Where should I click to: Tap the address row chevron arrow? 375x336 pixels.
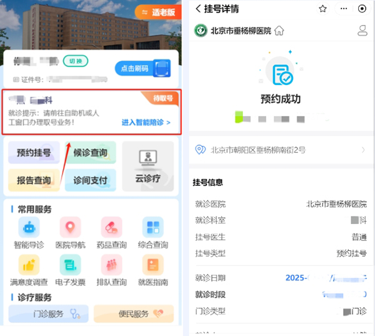[x=363, y=150]
